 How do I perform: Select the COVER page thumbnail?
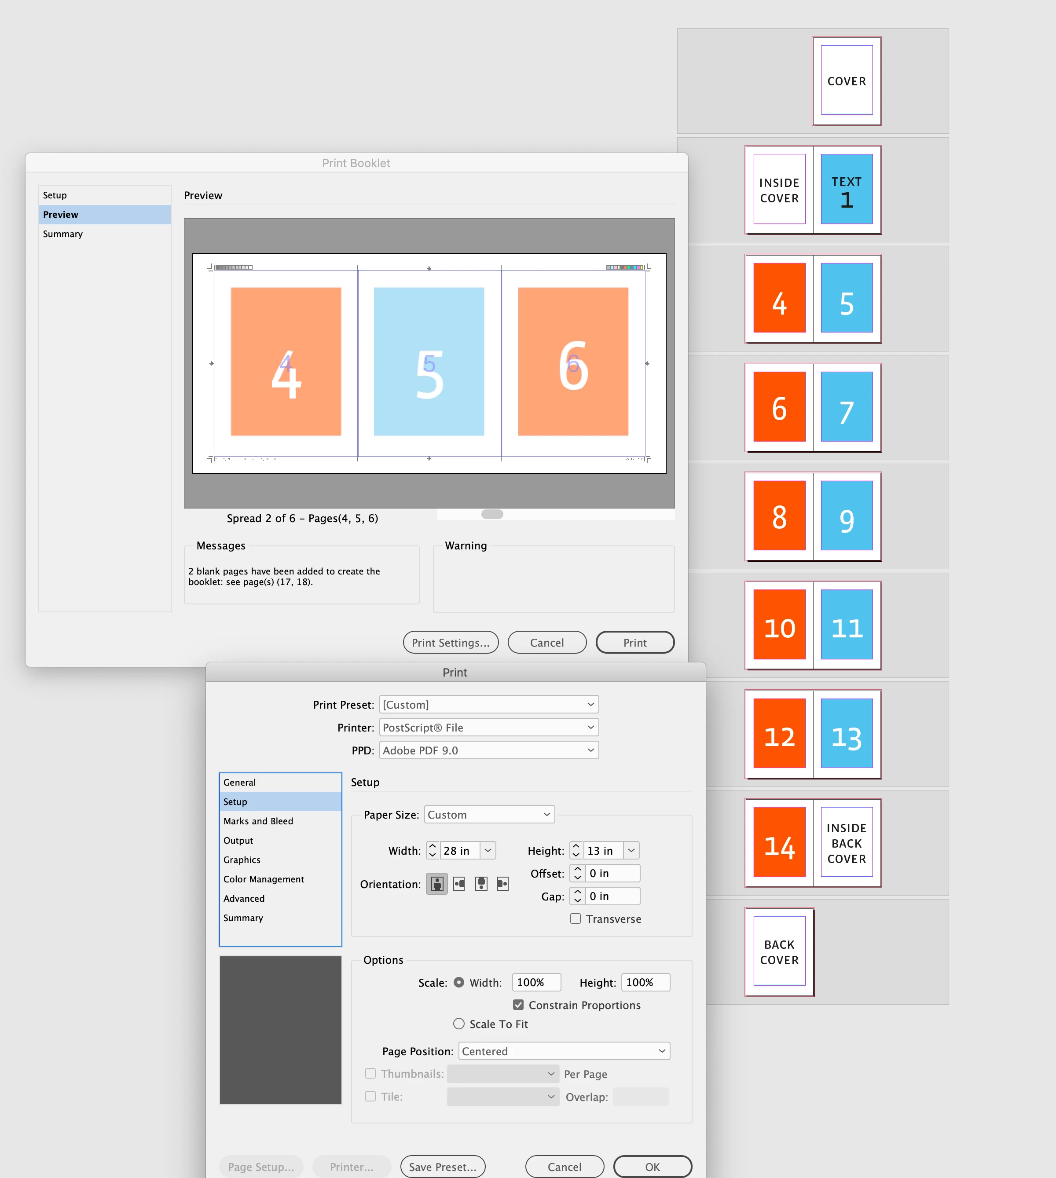pos(847,81)
